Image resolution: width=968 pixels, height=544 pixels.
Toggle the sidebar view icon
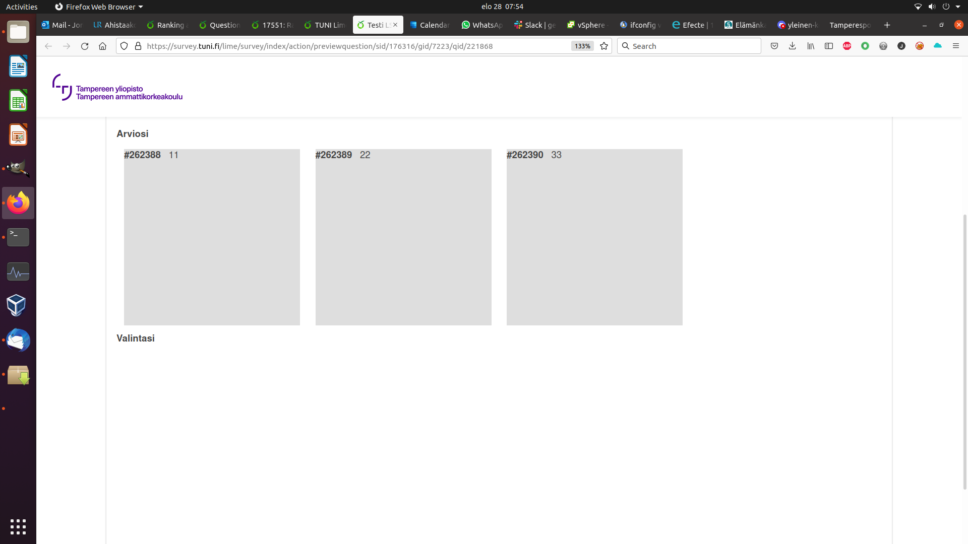(x=829, y=46)
